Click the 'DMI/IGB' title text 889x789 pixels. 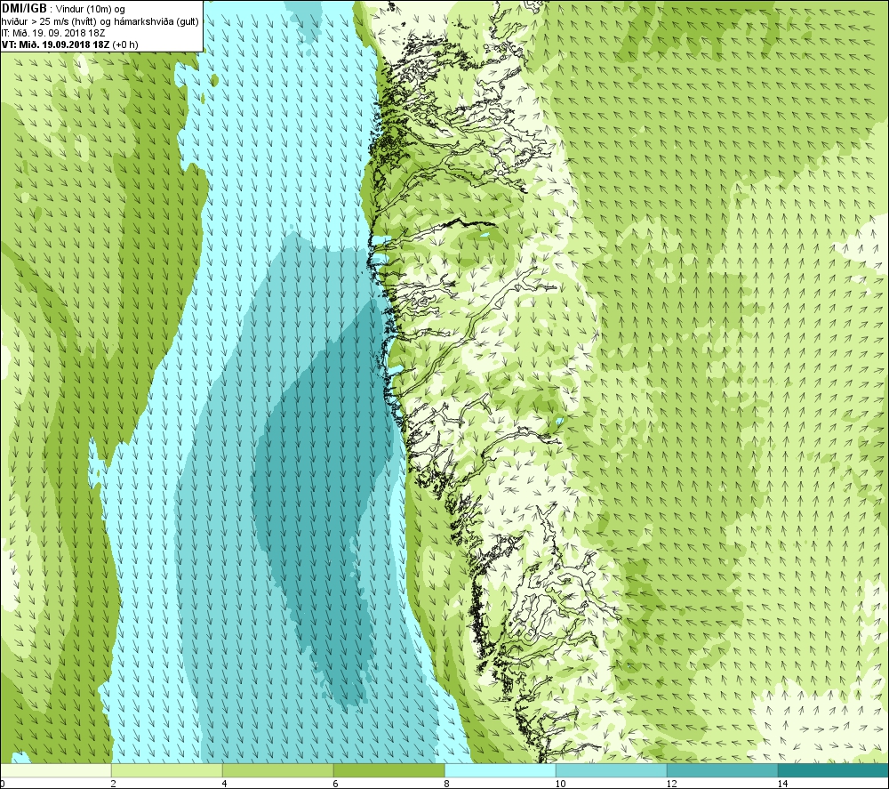[x=24, y=9]
